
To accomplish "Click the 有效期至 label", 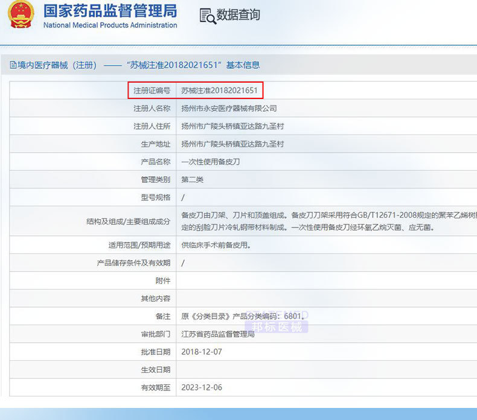I will (155, 388).
